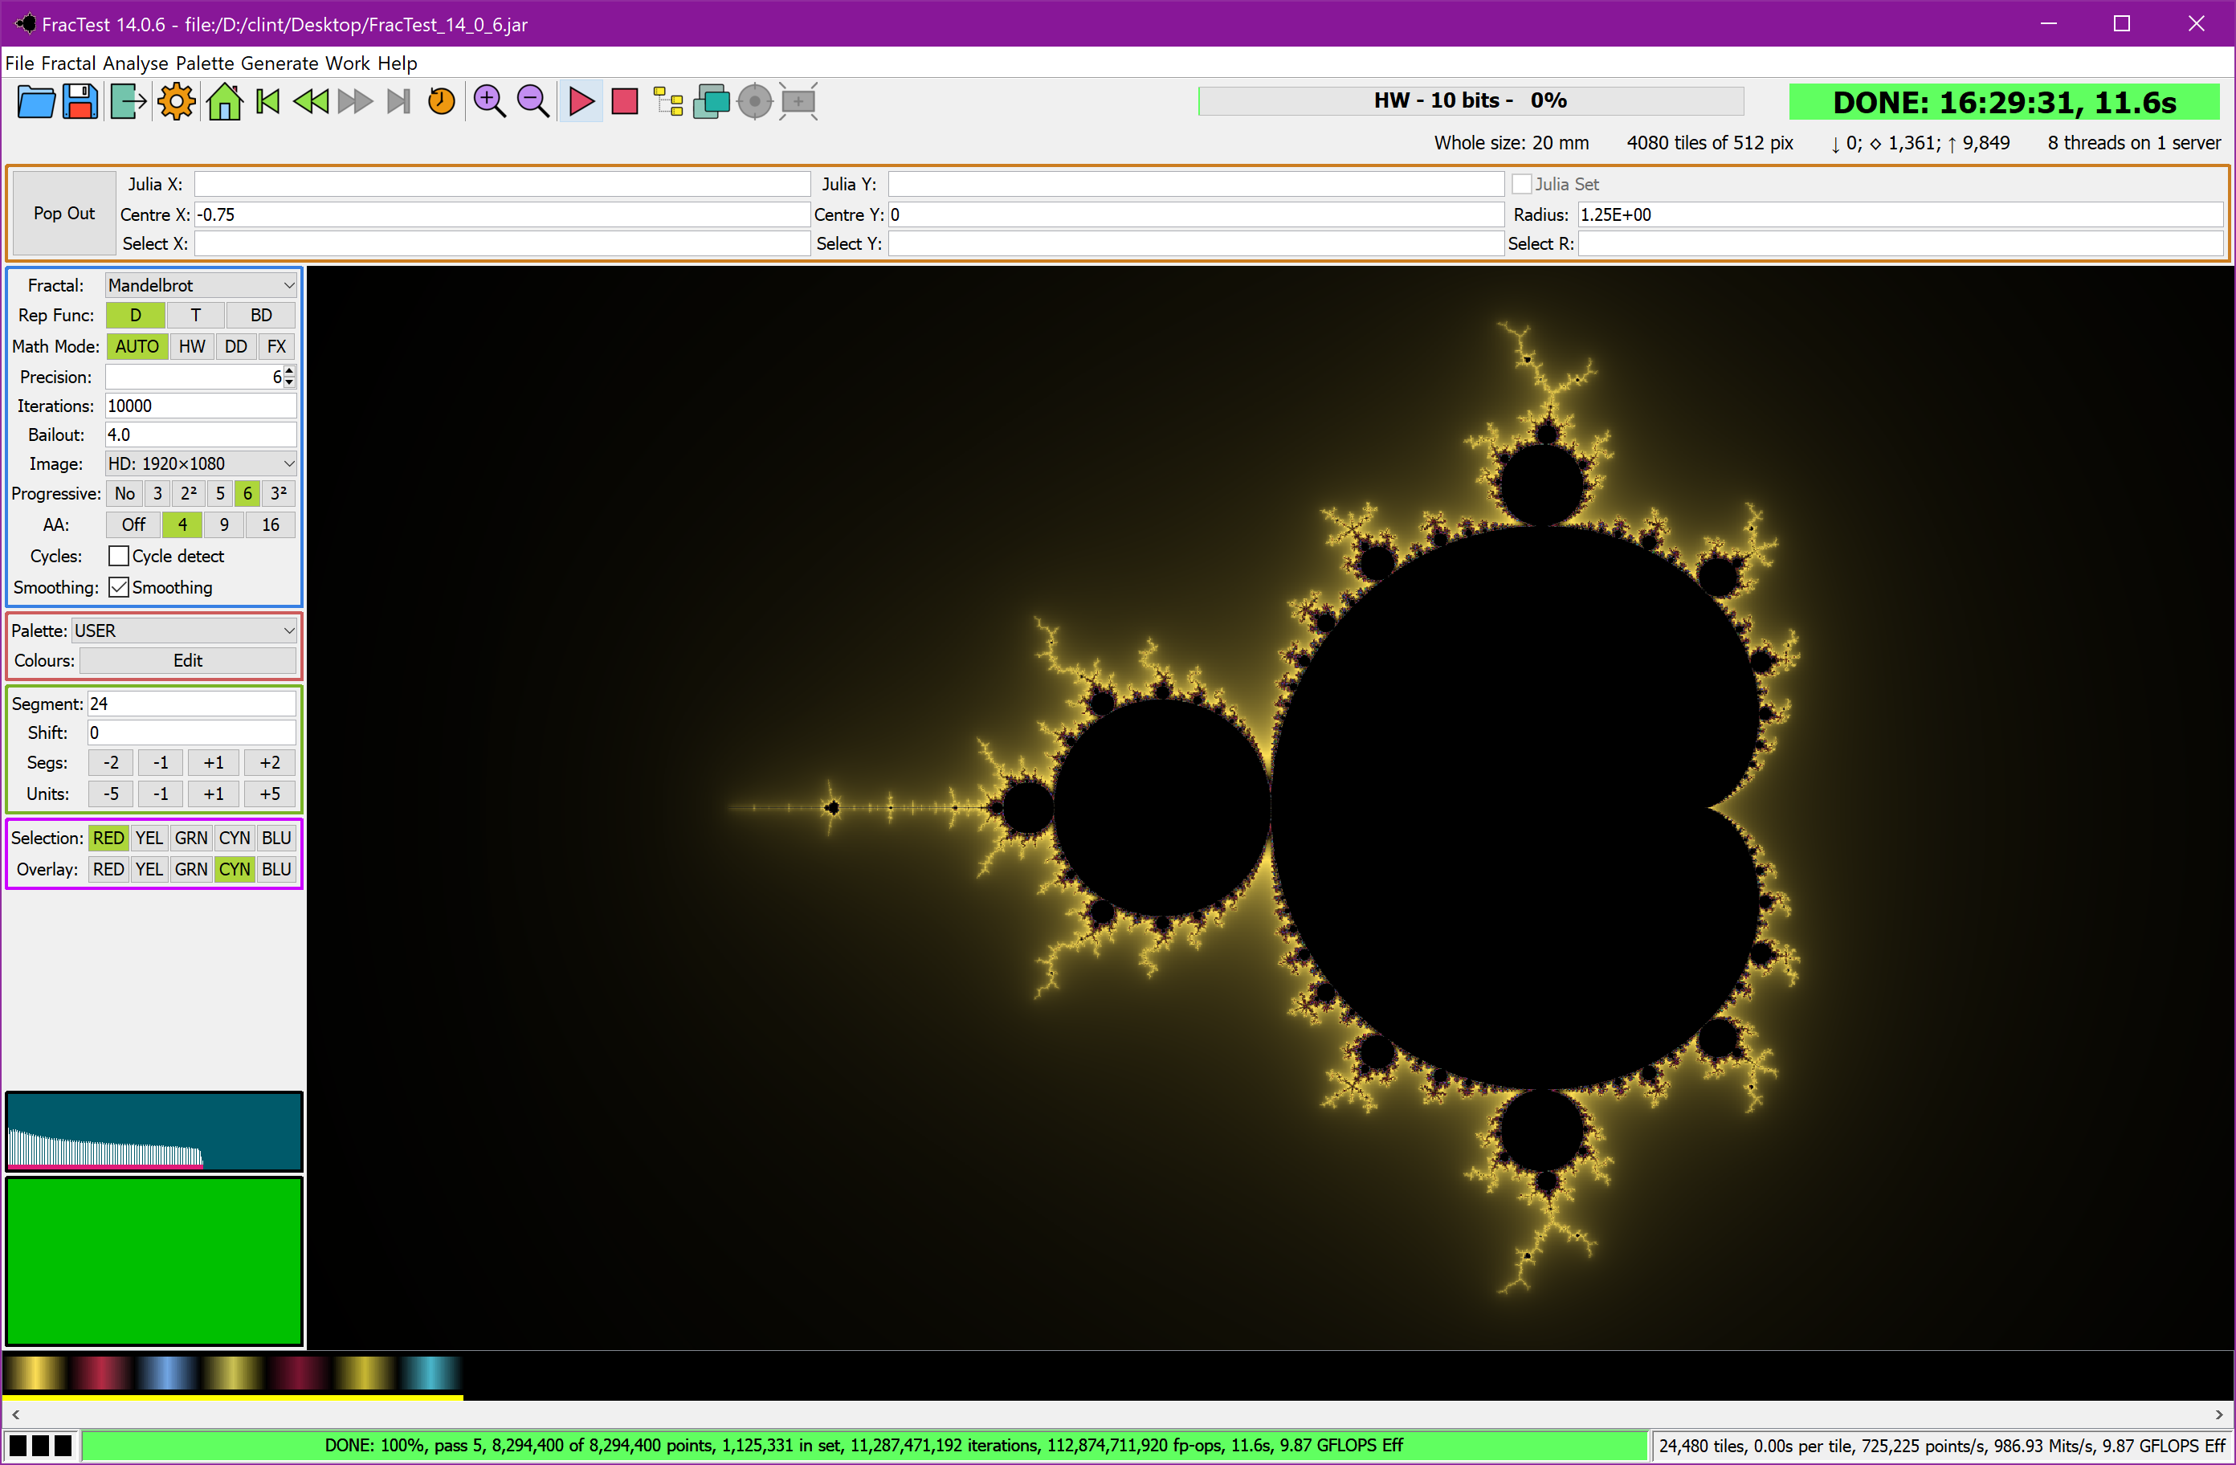
Task: Toggle the Julia Set checkbox
Action: pos(1521,184)
